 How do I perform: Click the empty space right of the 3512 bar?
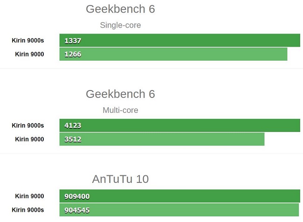(x=282, y=139)
